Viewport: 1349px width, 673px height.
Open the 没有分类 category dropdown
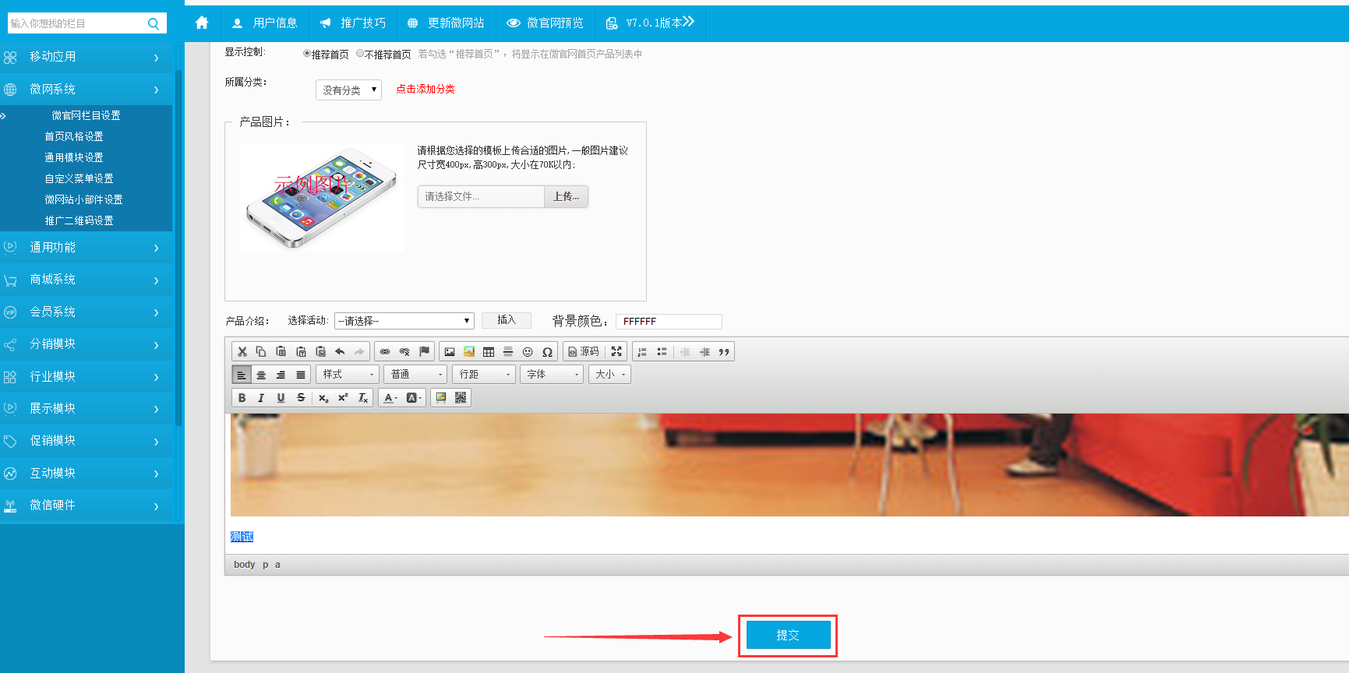point(348,90)
